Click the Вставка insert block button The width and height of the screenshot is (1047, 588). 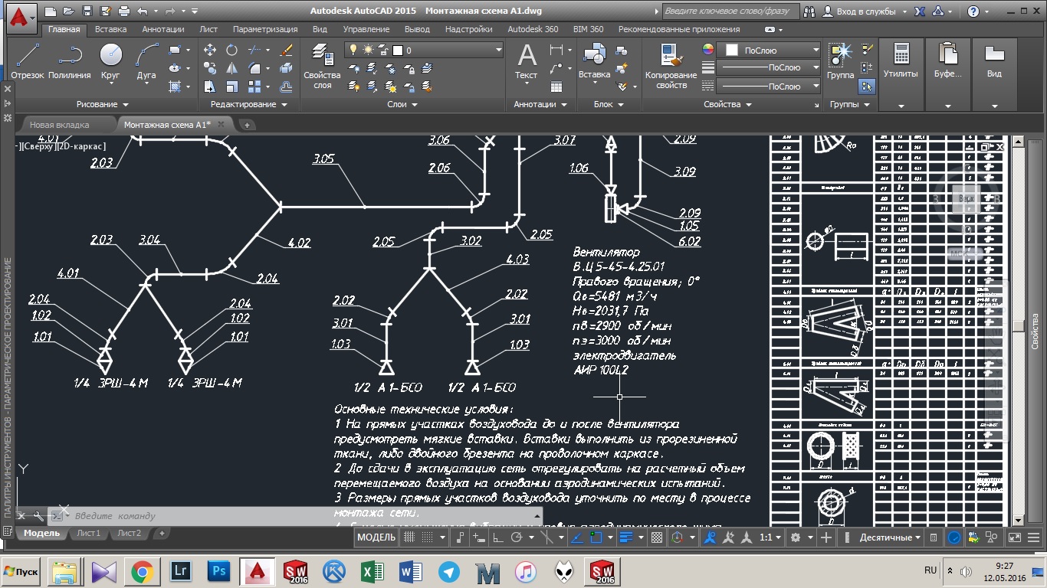tap(595, 61)
